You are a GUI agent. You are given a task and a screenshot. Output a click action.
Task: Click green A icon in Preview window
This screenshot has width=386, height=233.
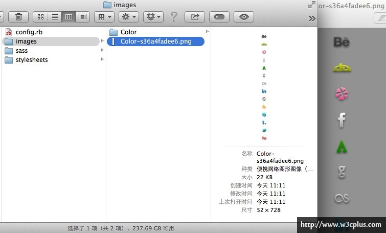click(x=342, y=146)
